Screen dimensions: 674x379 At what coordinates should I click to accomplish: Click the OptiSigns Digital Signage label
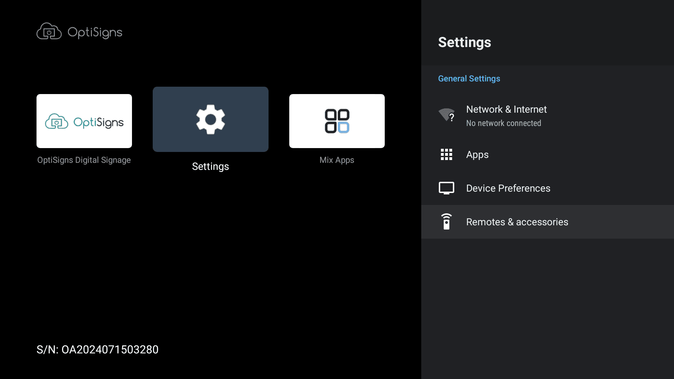click(x=84, y=160)
